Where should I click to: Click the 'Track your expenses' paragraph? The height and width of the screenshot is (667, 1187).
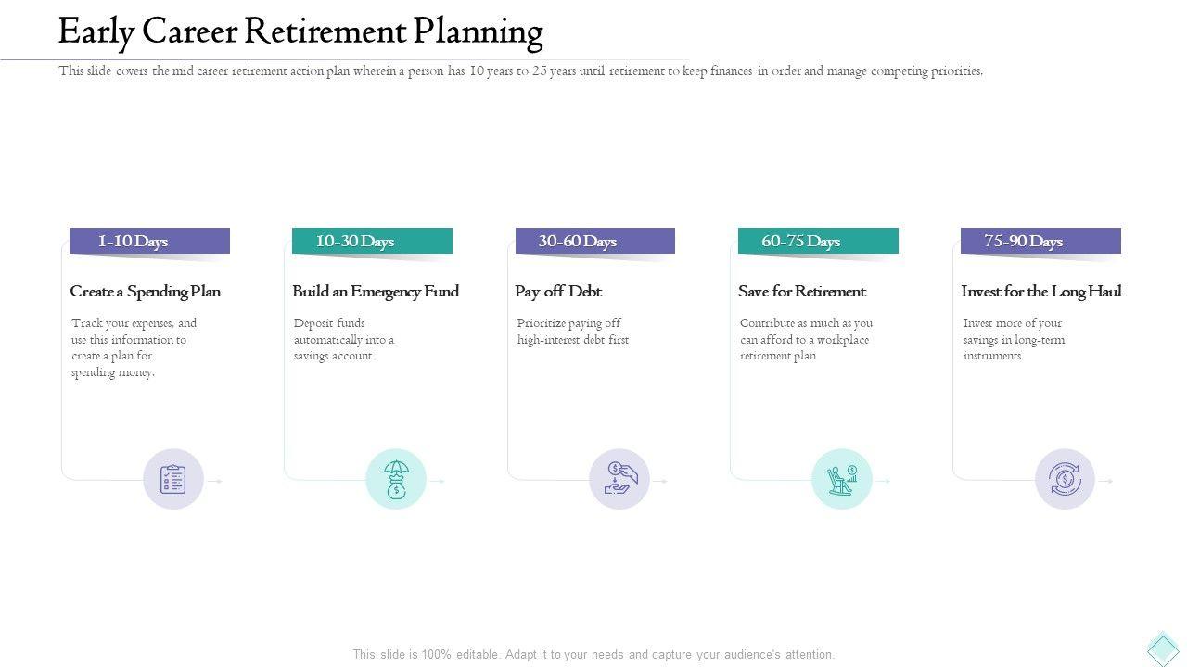click(134, 348)
